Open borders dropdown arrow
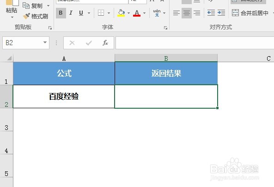This screenshot has width=274, height=187. click(x=109, y=13)
